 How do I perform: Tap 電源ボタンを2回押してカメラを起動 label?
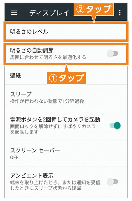pyautogui.click(x=55, y=119)
